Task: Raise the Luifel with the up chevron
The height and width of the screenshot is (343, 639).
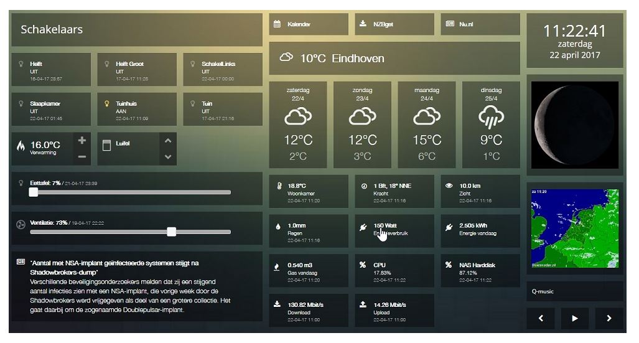Action: point(167,140)
